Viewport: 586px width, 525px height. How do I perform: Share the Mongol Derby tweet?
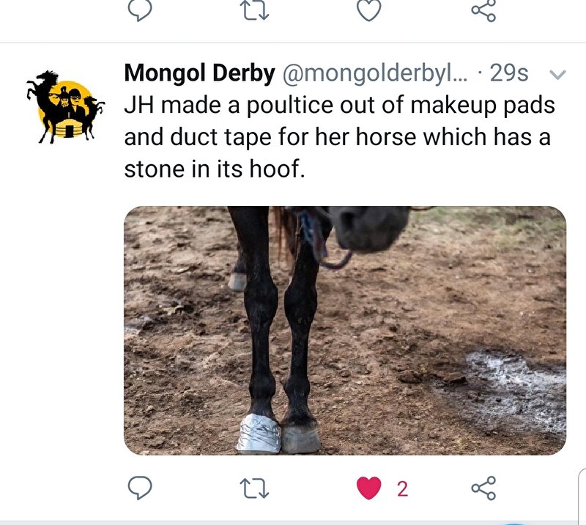click(x=483, y=488)
